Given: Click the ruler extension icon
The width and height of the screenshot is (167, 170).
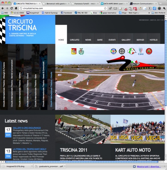Looking at the screenshot, I should pos(115,8).
